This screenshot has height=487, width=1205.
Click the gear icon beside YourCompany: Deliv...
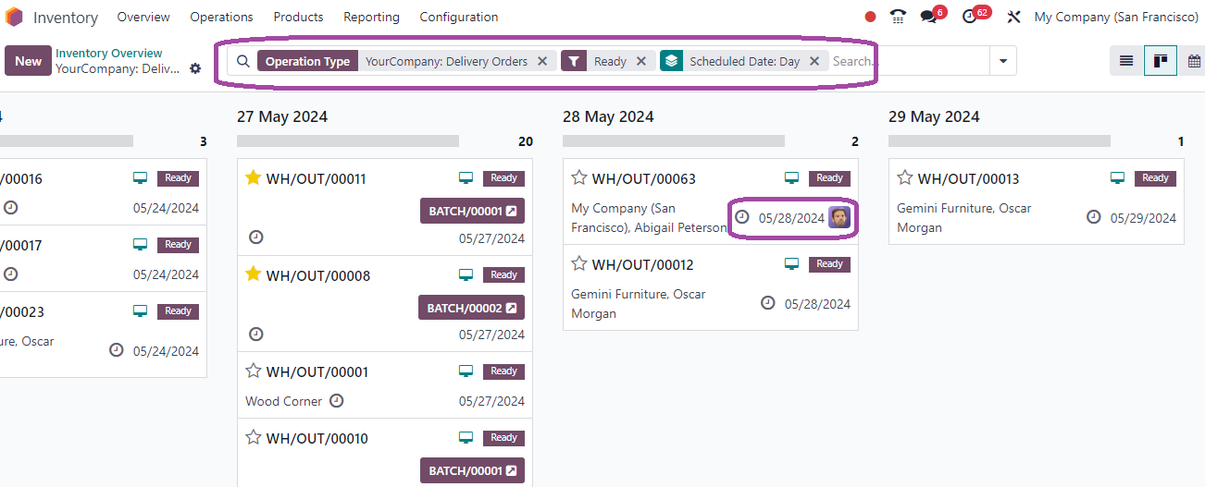coord(195,68)
